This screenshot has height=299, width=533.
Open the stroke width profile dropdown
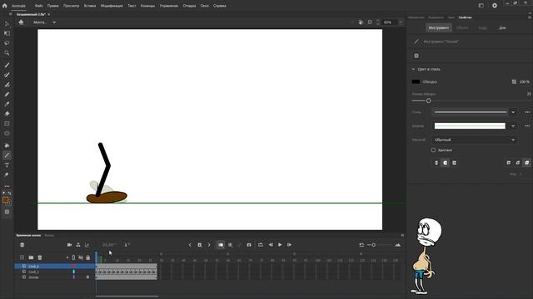[x=513, y=126]
